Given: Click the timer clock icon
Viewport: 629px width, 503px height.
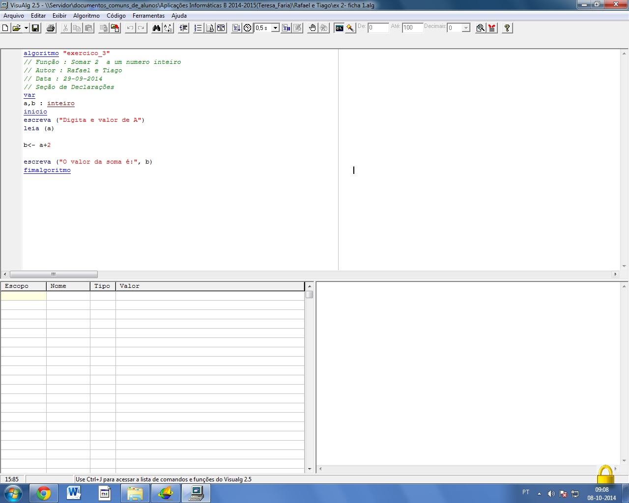Looking at the screenshot, I should point(248,28).
